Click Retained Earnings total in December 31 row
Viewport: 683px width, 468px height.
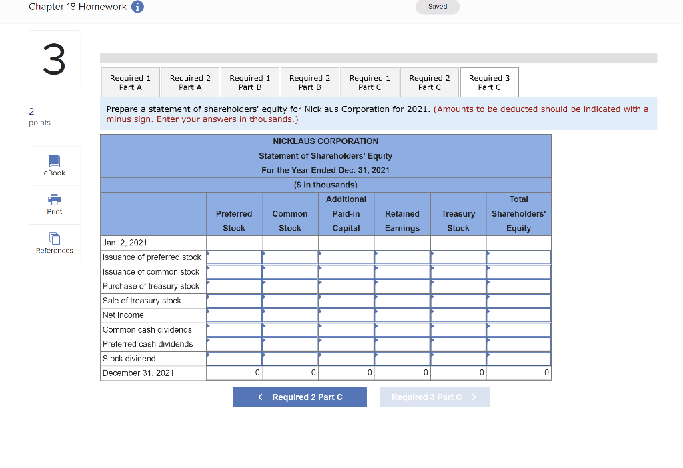coord(402,373)
